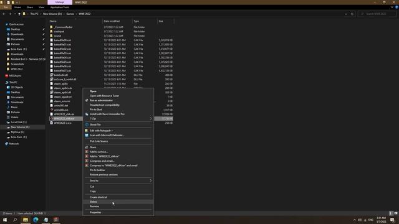399x224 pixels.
Task: Click the Add to archive WinRAR icon
Action: tap(87, 152)
